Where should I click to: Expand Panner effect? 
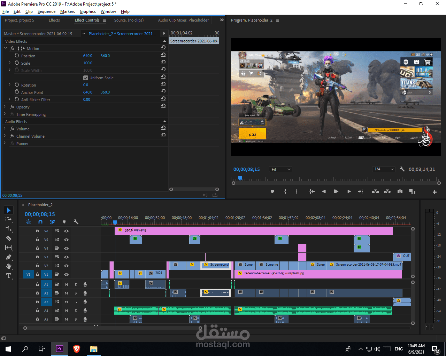tap(5, 143)
